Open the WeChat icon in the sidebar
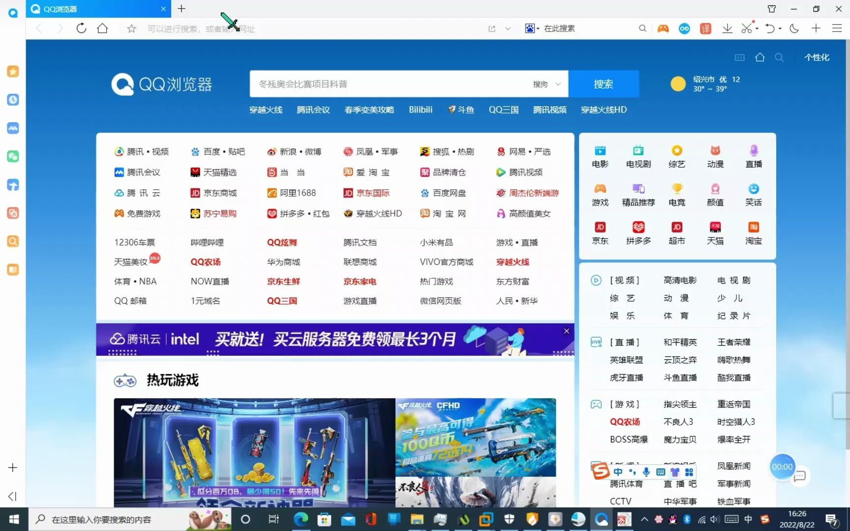 click(13, 156)
